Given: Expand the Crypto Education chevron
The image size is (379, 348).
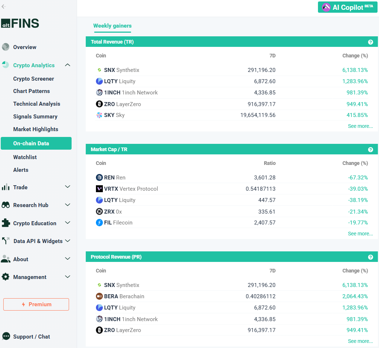Looking at the screenshot, I should 68,223.
